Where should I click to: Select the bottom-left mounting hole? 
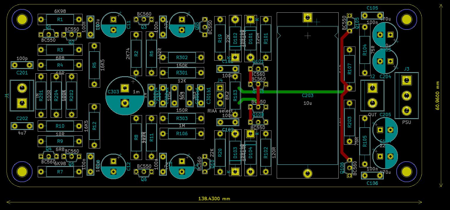click(x=22, y=171)
